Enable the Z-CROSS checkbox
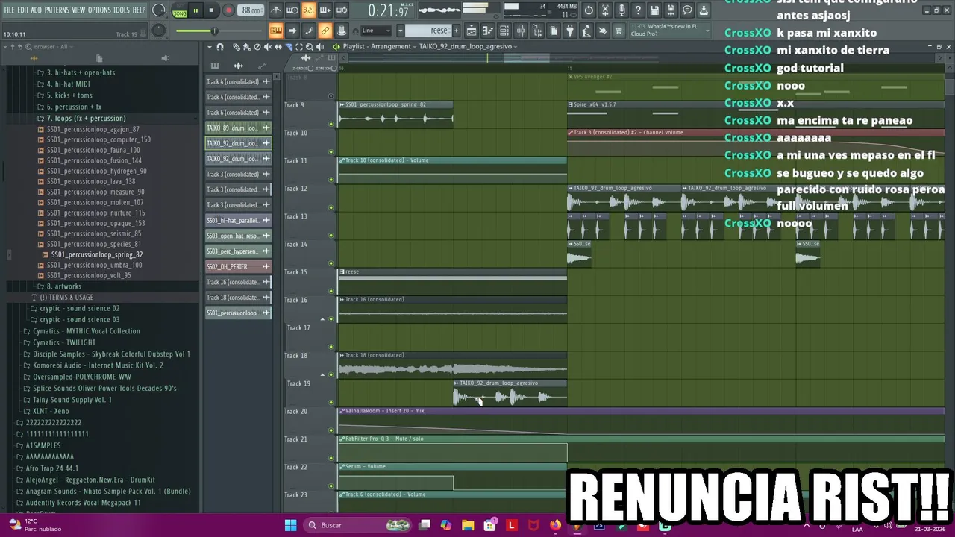 (310, 68)
